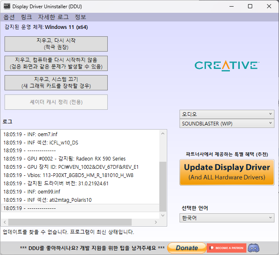Open the 옵션 menu
Screen dimensions: 279x255
point(9,17)
